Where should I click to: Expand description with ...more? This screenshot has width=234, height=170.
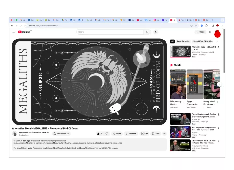coord(115,148)
